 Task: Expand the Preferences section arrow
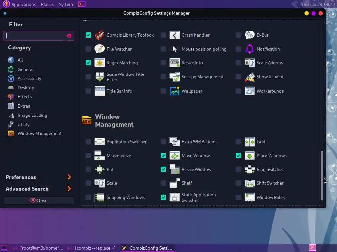69,177
